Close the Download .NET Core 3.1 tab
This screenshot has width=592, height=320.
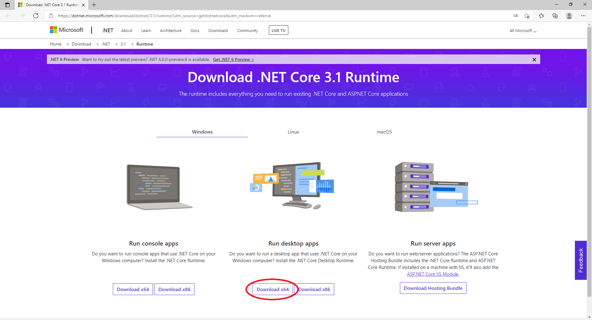pyautogui.click(x=83, y=5)
